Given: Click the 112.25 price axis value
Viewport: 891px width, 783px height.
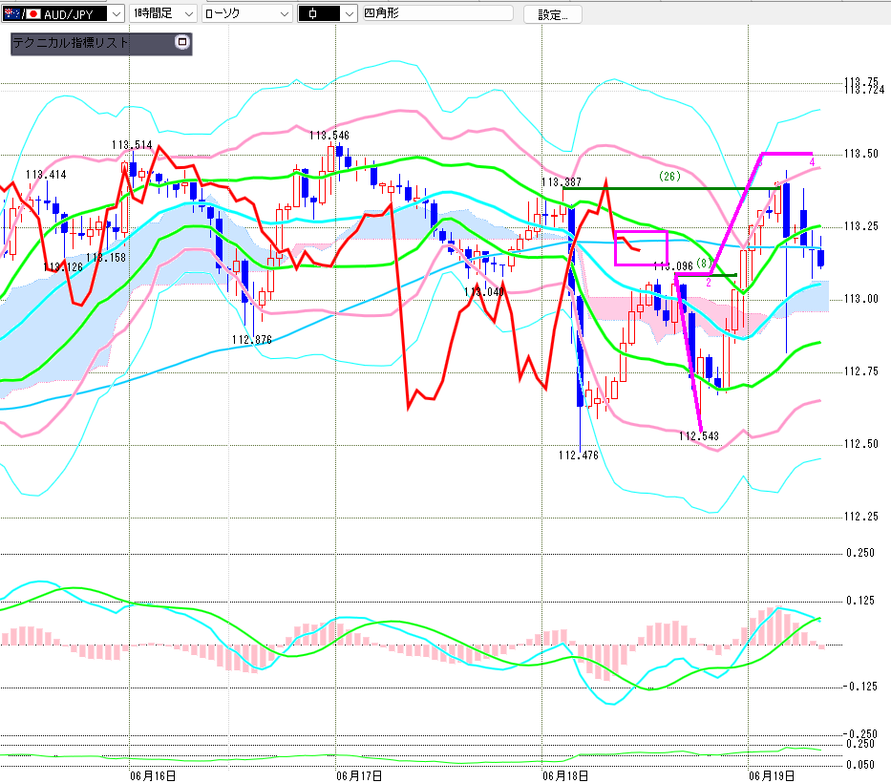Looking at the screenshot, I should [x=860, y=516].
